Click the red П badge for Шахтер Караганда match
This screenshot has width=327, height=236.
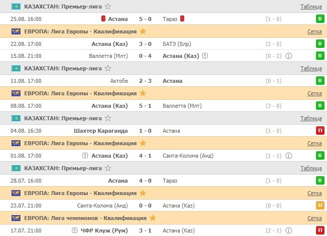[320, 131]
